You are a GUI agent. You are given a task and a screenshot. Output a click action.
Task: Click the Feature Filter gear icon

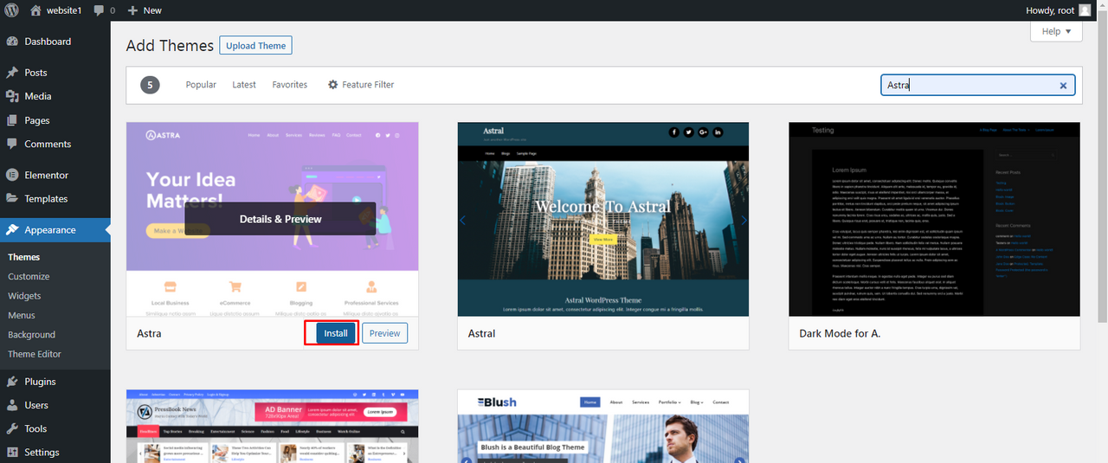pyautogui.click(x=333, y=85)
